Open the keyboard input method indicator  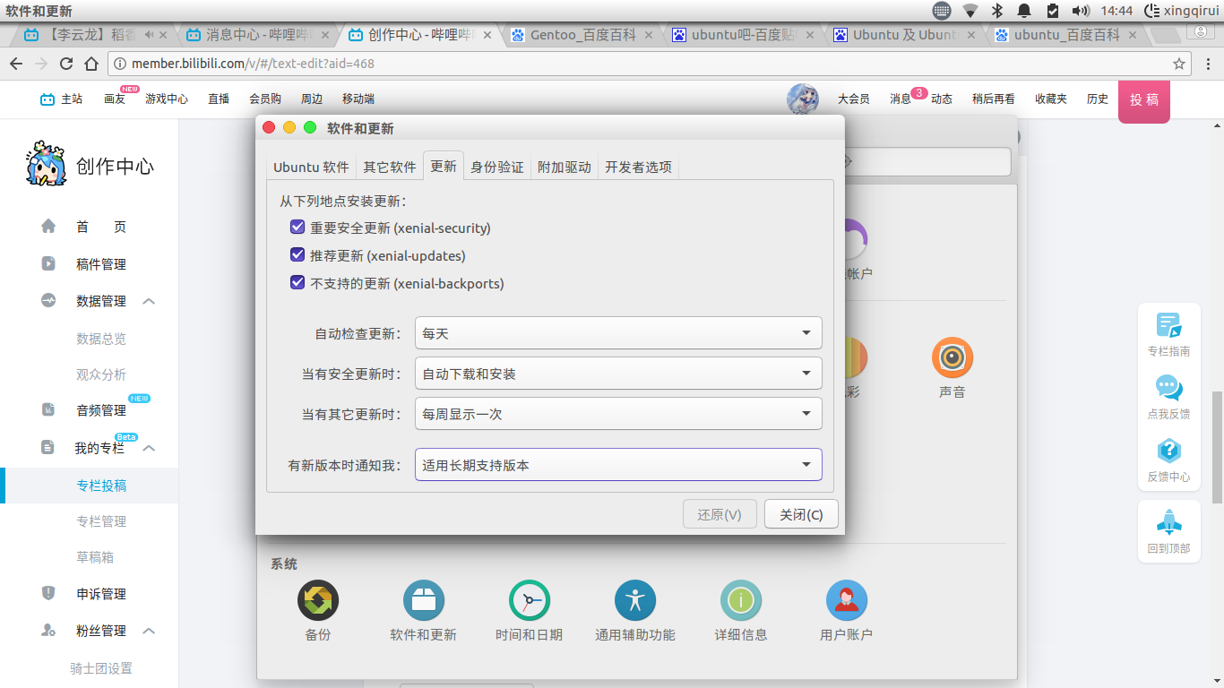pos(941,11)
